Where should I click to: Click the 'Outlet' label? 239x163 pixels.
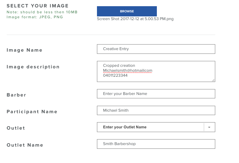[16, 128]
